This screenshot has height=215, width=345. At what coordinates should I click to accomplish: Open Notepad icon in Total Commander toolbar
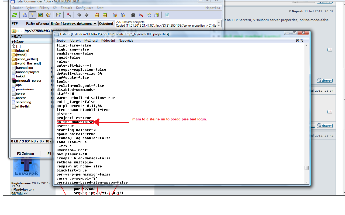coord(167,15)
